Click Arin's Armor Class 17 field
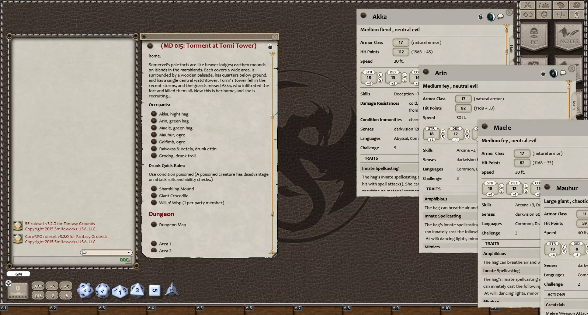Image resolution: width=588 pixels, height=315 pixels. [x=463, y=99]
